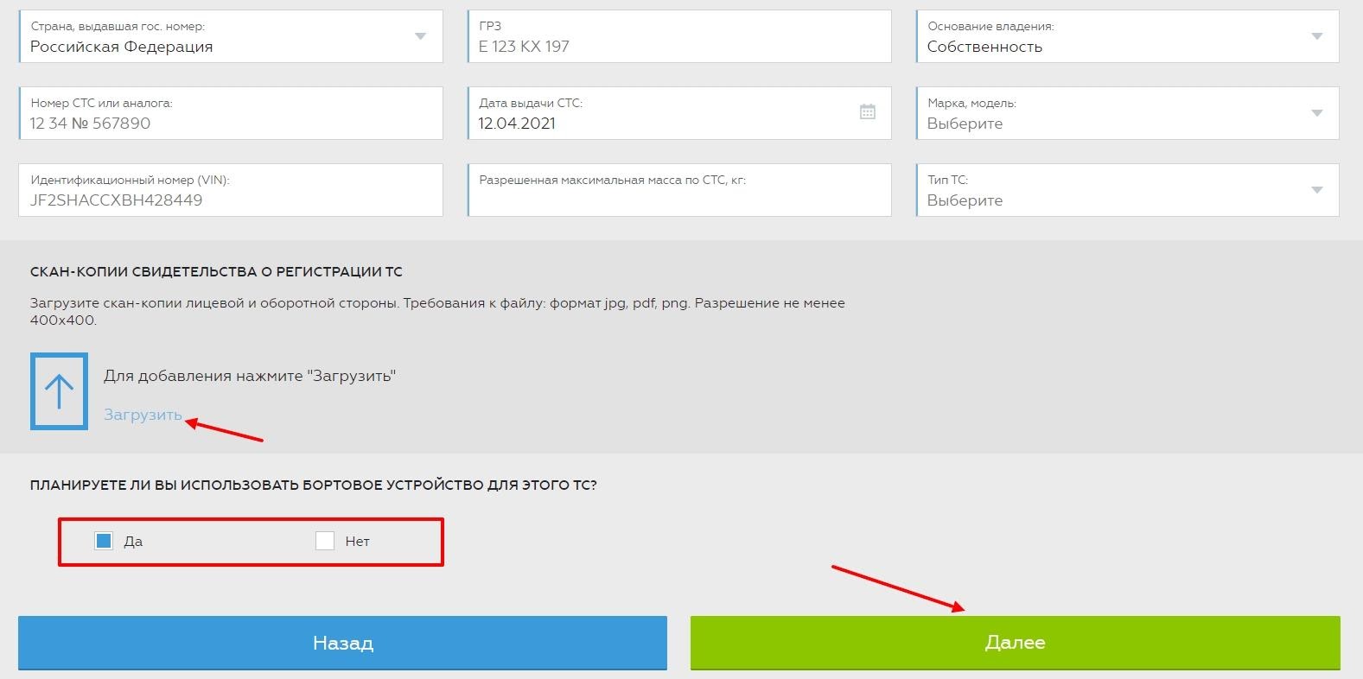Expand "Основание владения" dropdown
This screenshot has height=679, width=1363.
(x=1127, y=36)
